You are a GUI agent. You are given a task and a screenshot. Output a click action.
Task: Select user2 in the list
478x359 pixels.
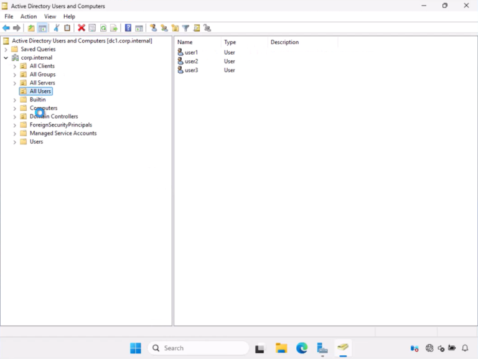[191, 61]
